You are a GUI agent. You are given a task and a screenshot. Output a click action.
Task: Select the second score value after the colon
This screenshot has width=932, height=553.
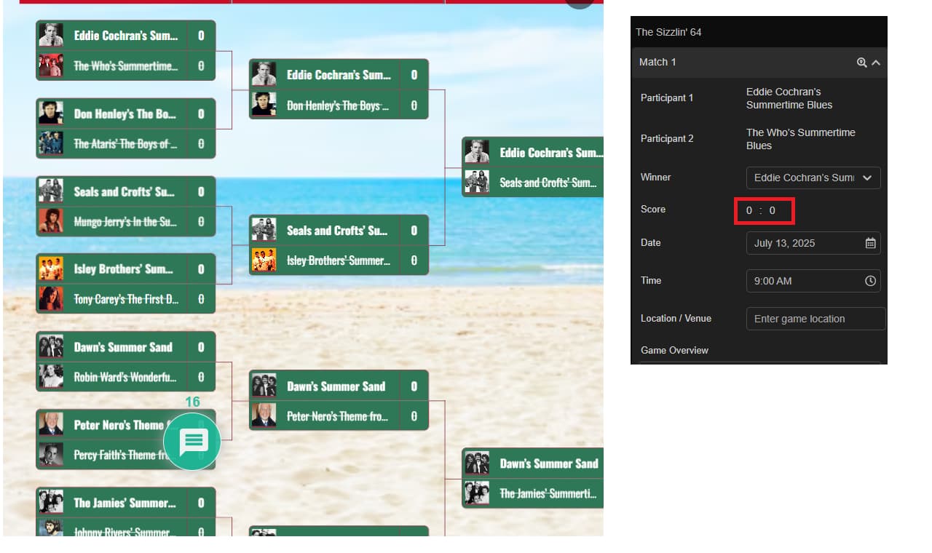point(773,210)
